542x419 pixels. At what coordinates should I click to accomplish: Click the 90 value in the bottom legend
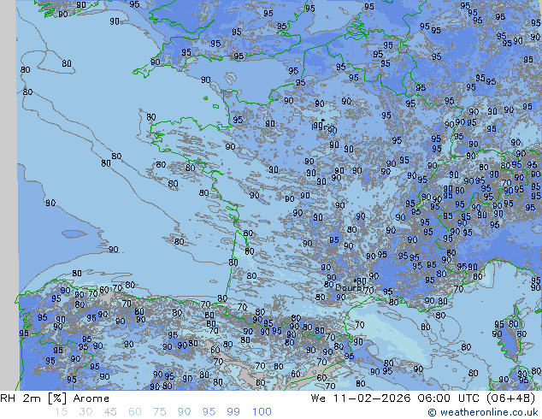coord(185,412)
